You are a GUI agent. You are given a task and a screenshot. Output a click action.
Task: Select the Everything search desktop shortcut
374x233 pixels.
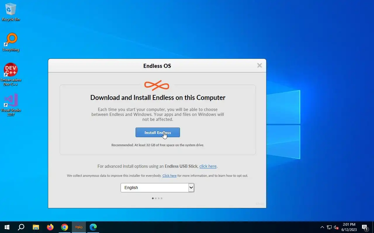pyautogui.click(x=11, y=43)
